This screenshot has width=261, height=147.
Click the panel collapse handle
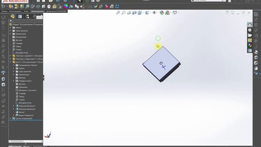tap(44, 78)
